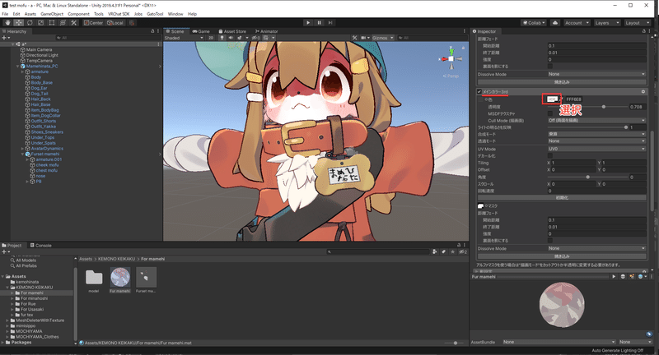Open the Gizmos dropdown
Viewport: 659px width, 355px height.
click(x=383, y=38)
